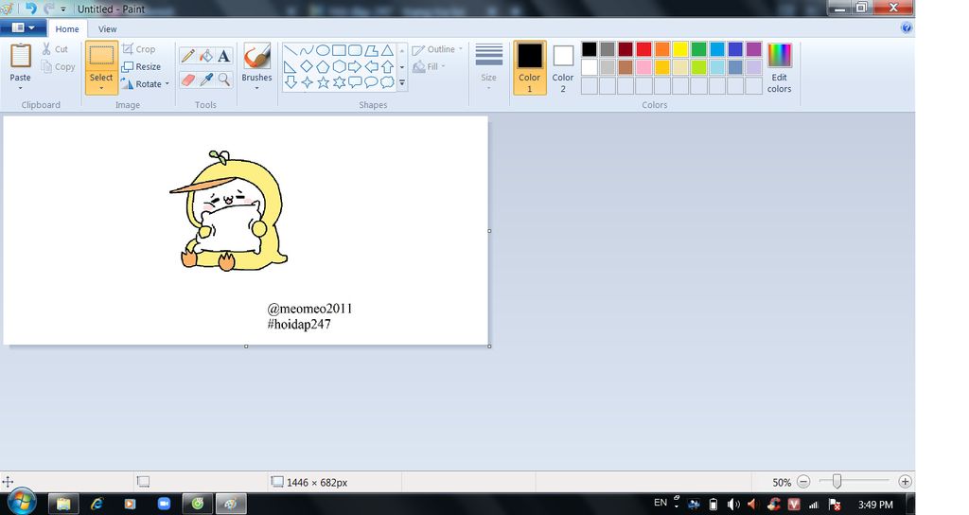Pick the green color swatch
The width and height of the screenshot is (969, 515).
(x=699, y=49)
